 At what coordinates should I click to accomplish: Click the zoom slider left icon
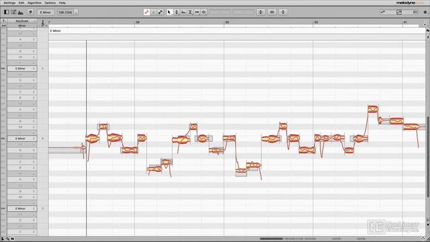point(383,12)
